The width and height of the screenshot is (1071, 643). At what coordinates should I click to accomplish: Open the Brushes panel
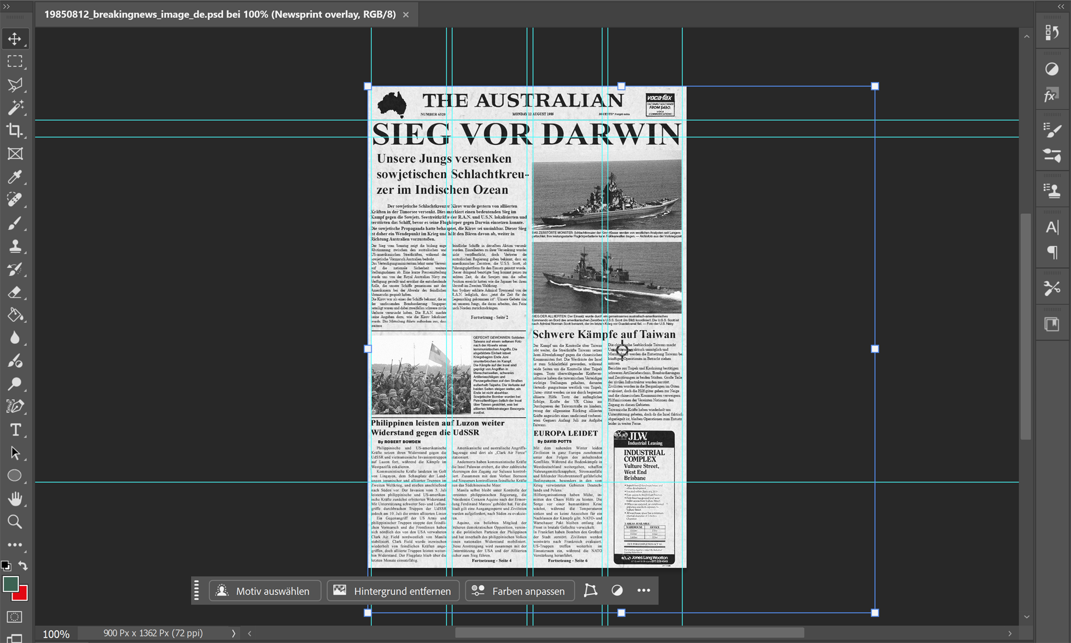click(x=1052, y=130)
